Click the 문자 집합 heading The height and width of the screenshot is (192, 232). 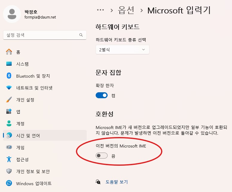[109, 73]
